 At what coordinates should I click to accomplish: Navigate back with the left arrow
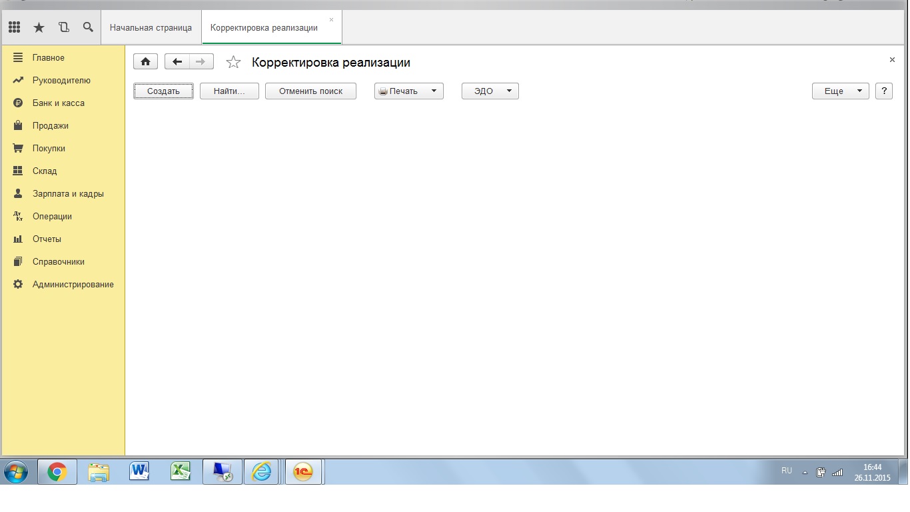click(177, 62)
